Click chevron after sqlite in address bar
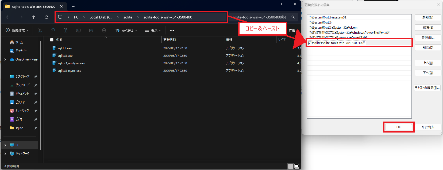This screenshot has height=170, width=443. 138,17
